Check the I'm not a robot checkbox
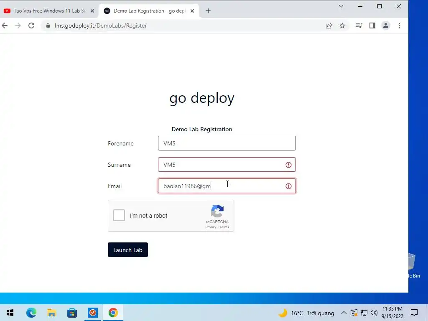Screen dimensions: 428x321 (119, 215)
